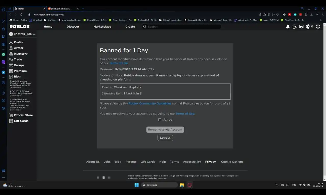Switch to StupidRobloxBans tab
This screenshot has width=326, height=195.
click(x=63, y=9)
